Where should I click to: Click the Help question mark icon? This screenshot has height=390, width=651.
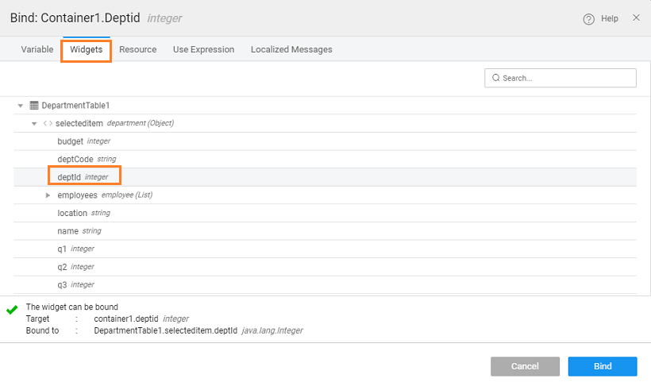(588, 19)
